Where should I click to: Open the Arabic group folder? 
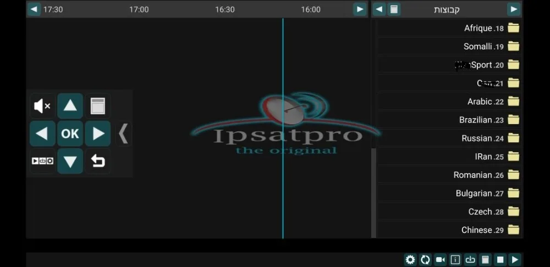pyautogui.click(x=449, y=102)
